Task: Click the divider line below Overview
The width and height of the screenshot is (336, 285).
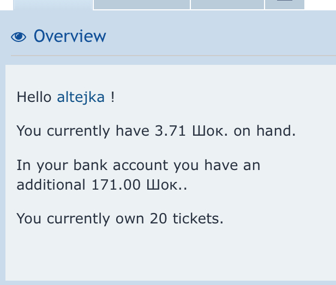Action: point(172,55)
